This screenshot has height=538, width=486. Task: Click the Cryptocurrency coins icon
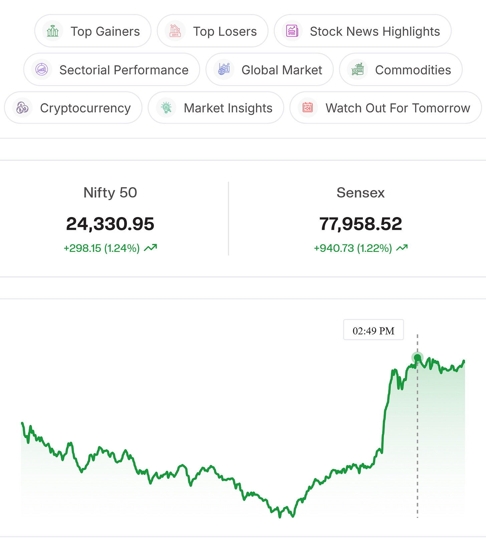click(x=22, y=108)
